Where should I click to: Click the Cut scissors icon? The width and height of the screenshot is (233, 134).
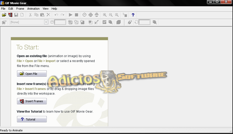30,15
